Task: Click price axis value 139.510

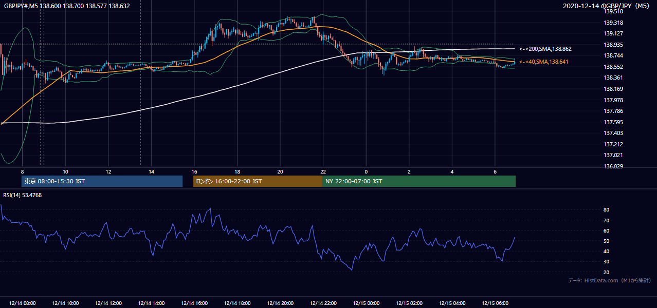Action: pos(613,11)
